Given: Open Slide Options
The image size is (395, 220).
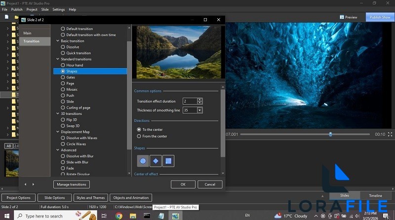Looking at the screenshot, I should [x=54, y=198].
